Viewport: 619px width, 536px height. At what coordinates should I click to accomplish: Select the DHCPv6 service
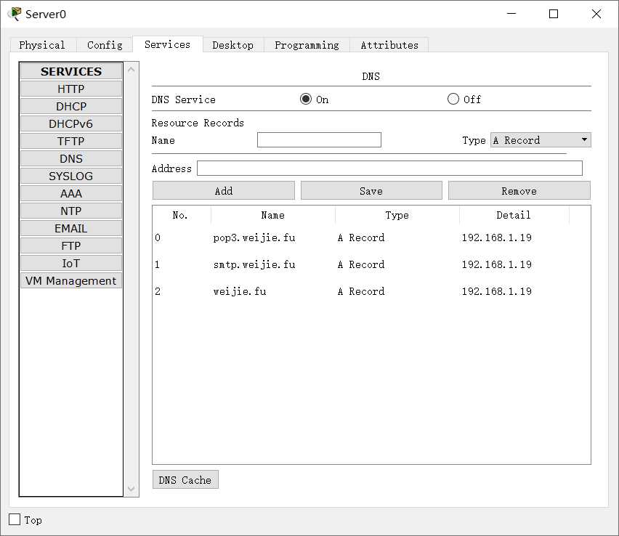coord(71,123)
